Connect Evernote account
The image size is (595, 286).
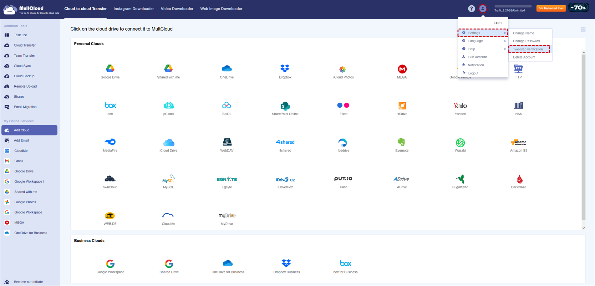click(401, 142)
